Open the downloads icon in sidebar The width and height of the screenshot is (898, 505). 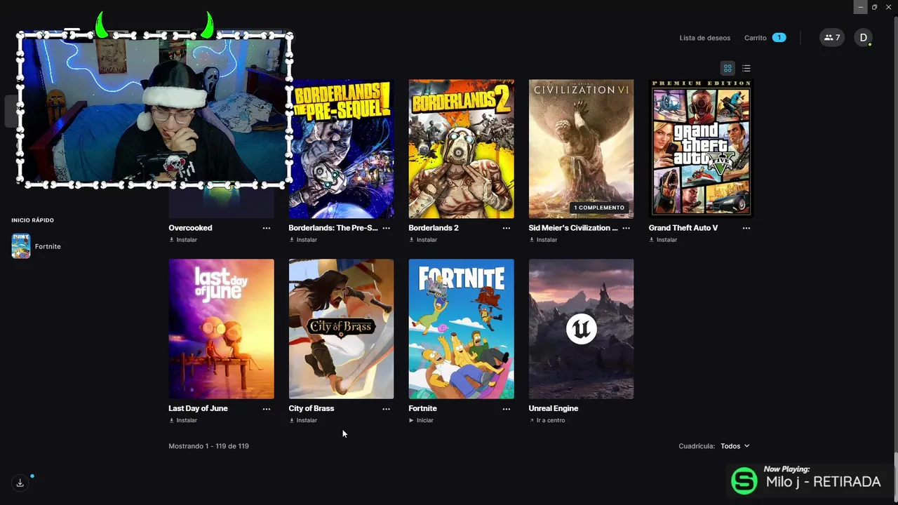(20, 483)
